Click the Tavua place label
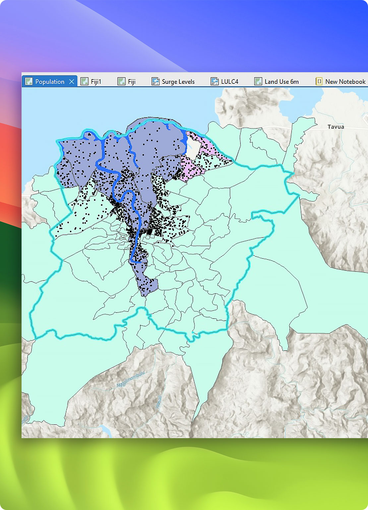The height and width of the screenshot is (510, 368). (336, 127)
